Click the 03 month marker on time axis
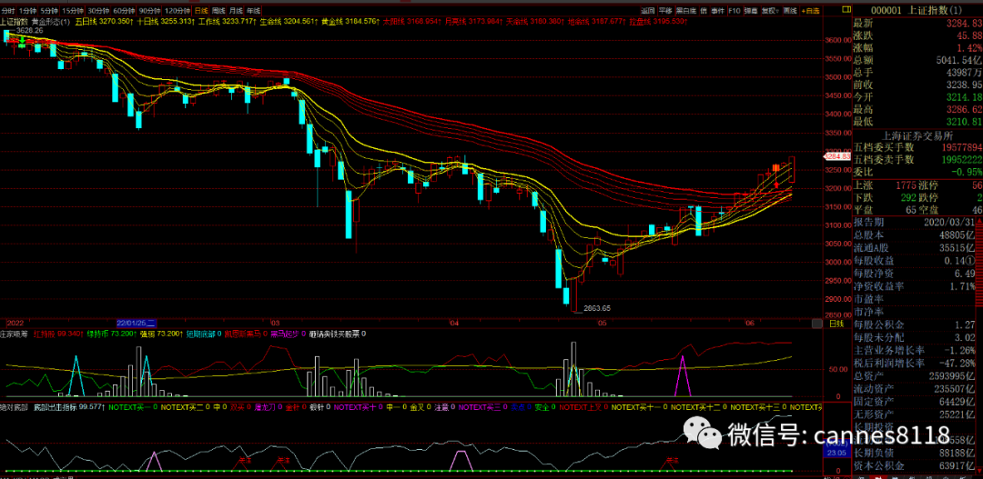Image resolution: width=983 pixels, height=479 pixels. click(275, 323)
